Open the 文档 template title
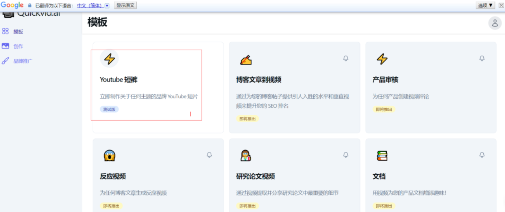The width and height of the screenshot is (505, 212). tap(379, 177)
